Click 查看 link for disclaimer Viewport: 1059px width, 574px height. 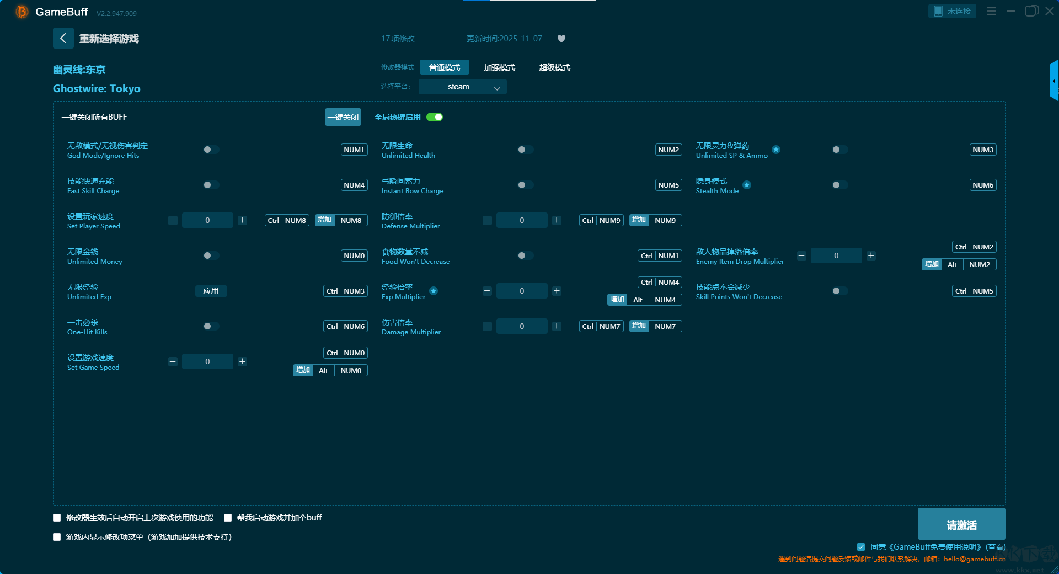[x=996, y=547]
